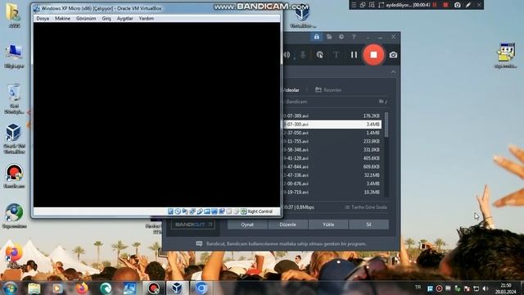Click the camera icon on floating recorder bar
The image size is (524, 295).
coord(457,5)
